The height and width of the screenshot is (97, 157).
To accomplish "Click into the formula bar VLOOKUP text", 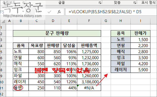I will pos(105,12).
